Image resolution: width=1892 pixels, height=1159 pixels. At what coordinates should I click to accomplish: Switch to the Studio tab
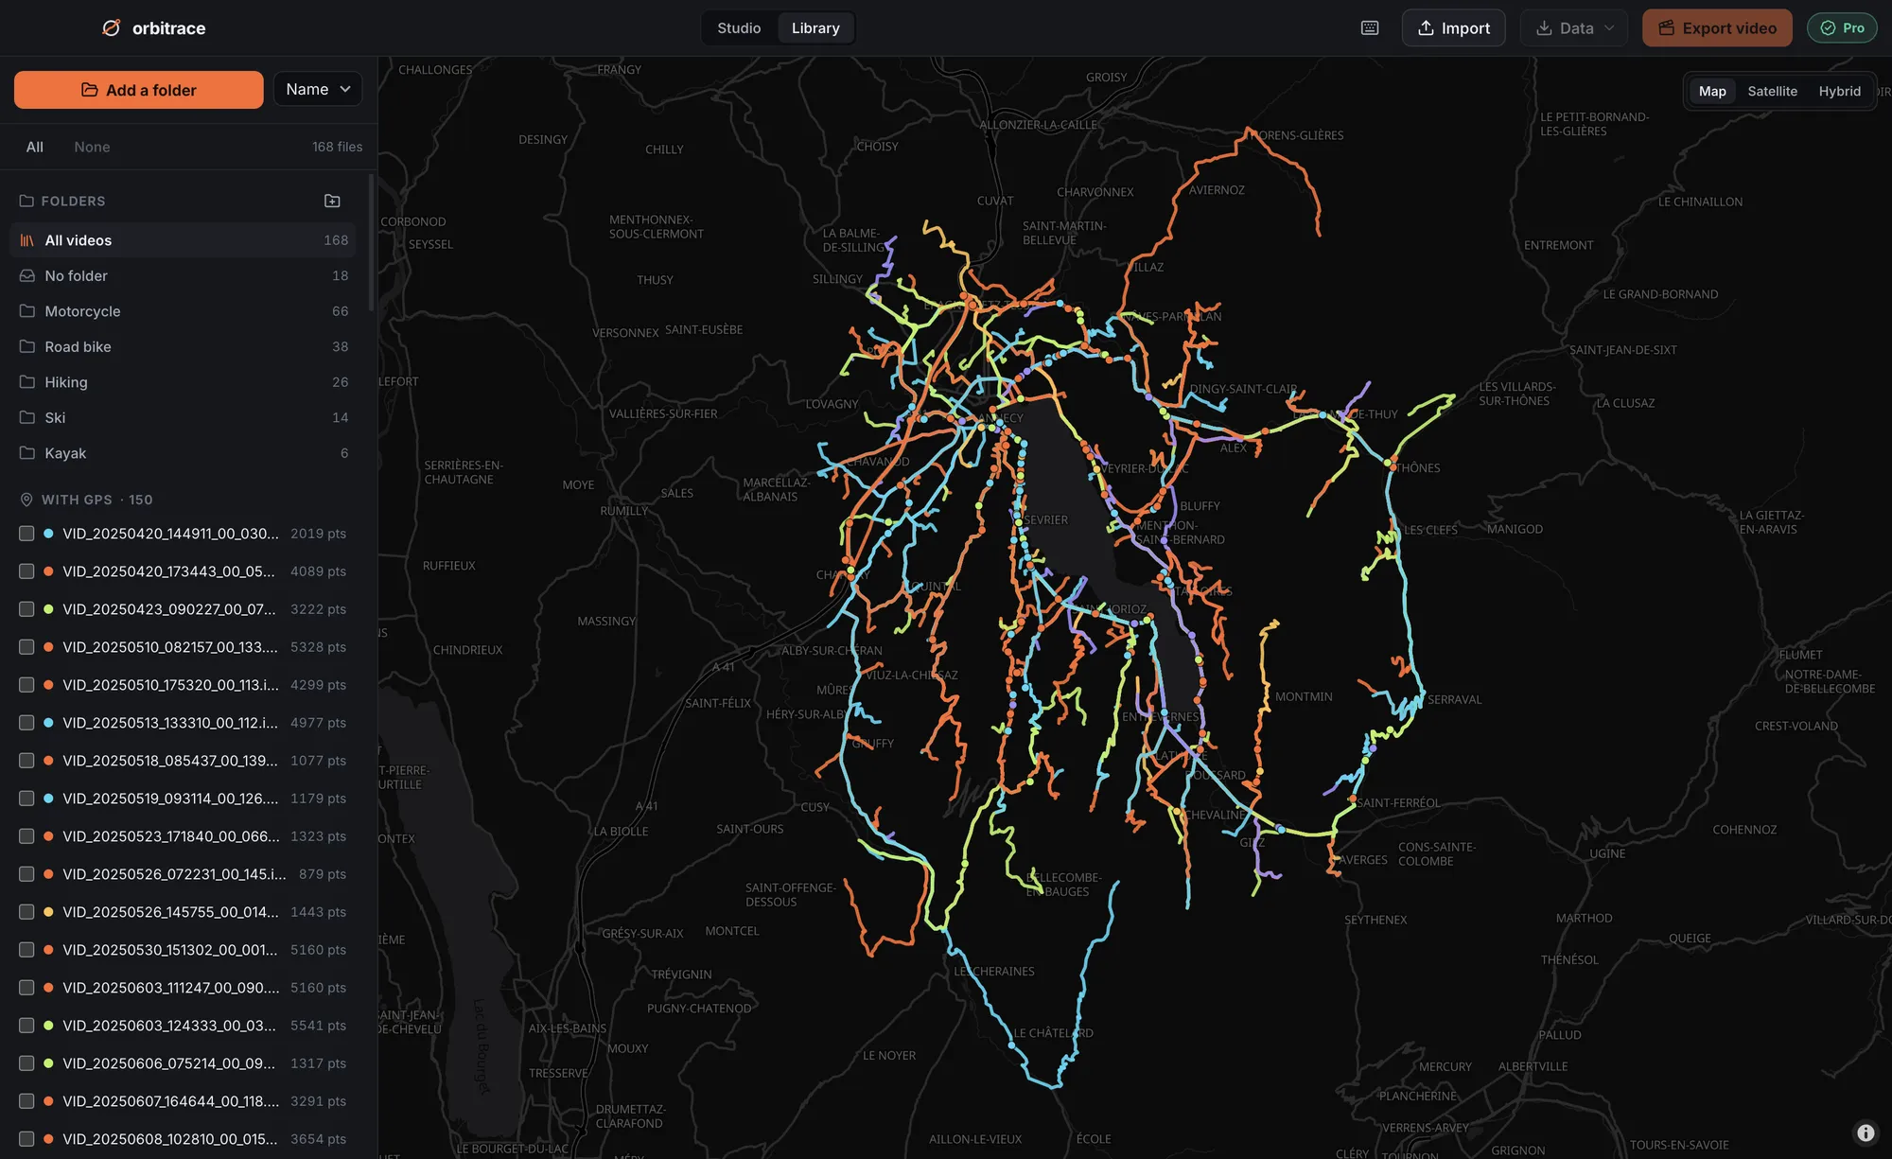coord(739,28)
